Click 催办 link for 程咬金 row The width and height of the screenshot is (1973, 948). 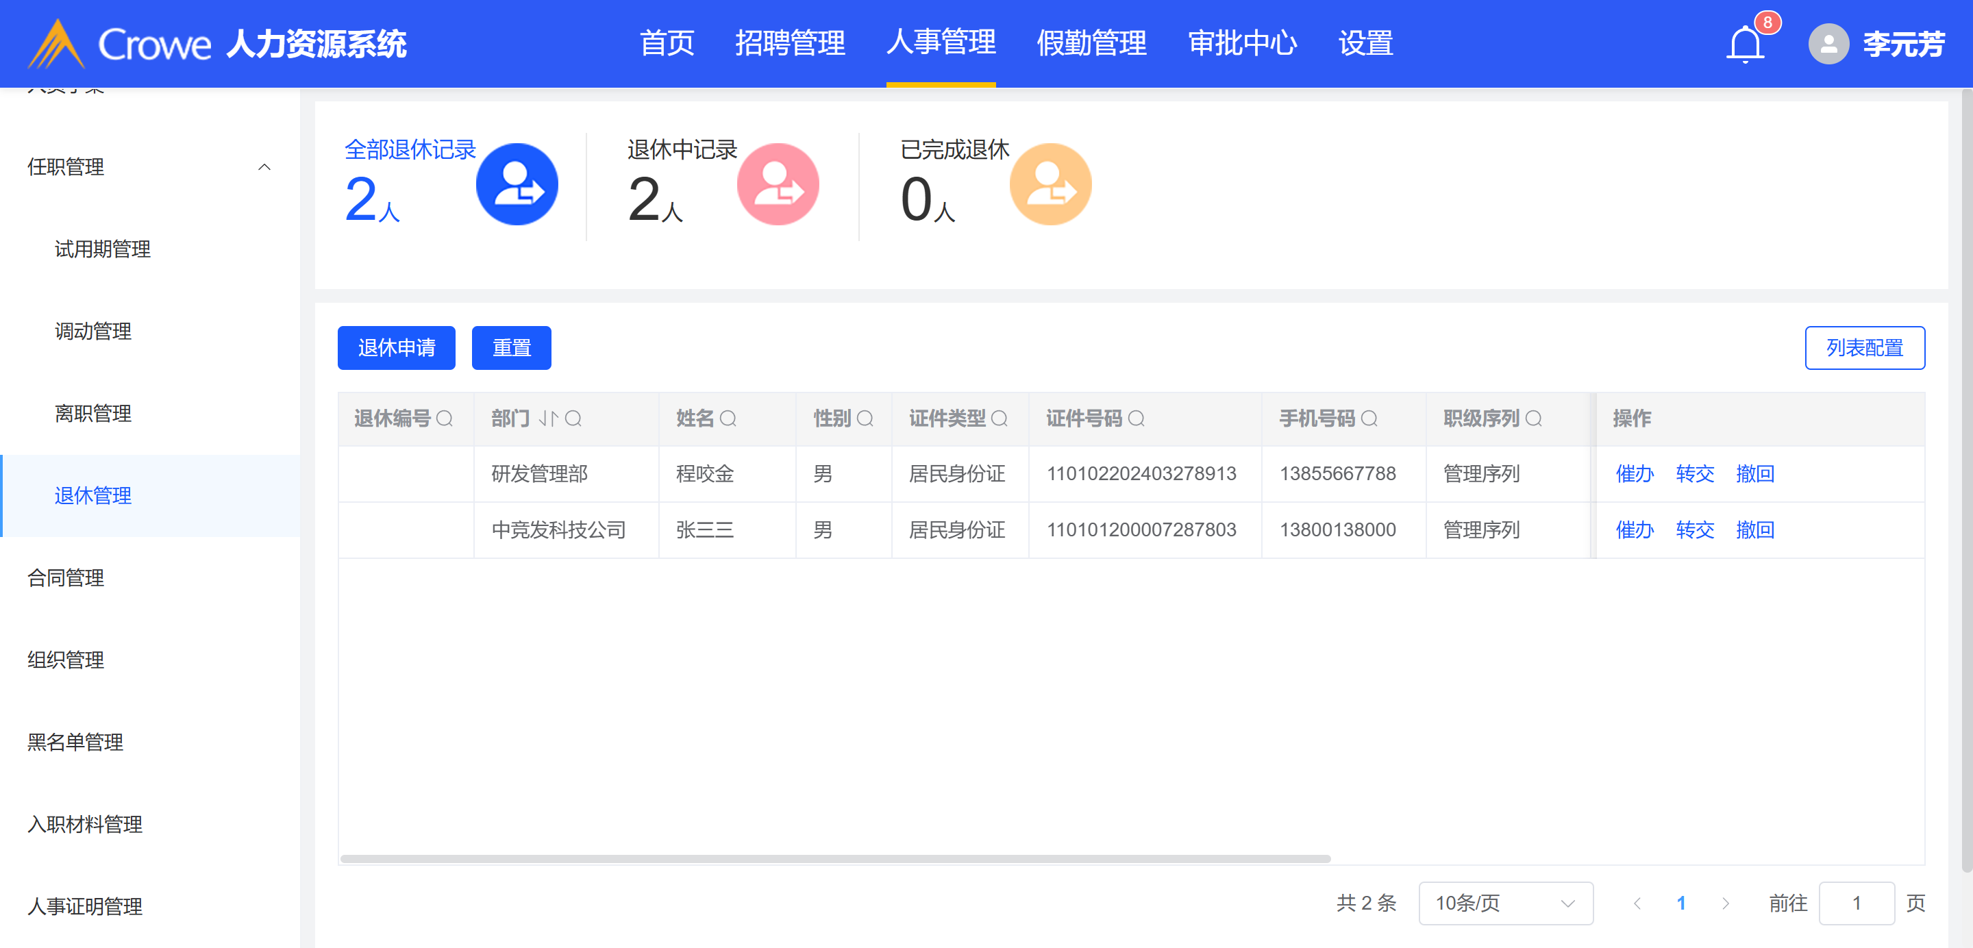1635,473
